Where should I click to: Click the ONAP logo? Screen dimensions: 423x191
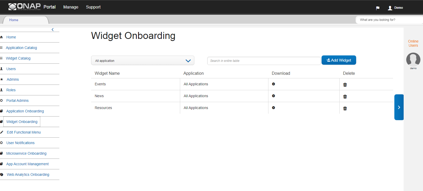click(x=25, y=7)
